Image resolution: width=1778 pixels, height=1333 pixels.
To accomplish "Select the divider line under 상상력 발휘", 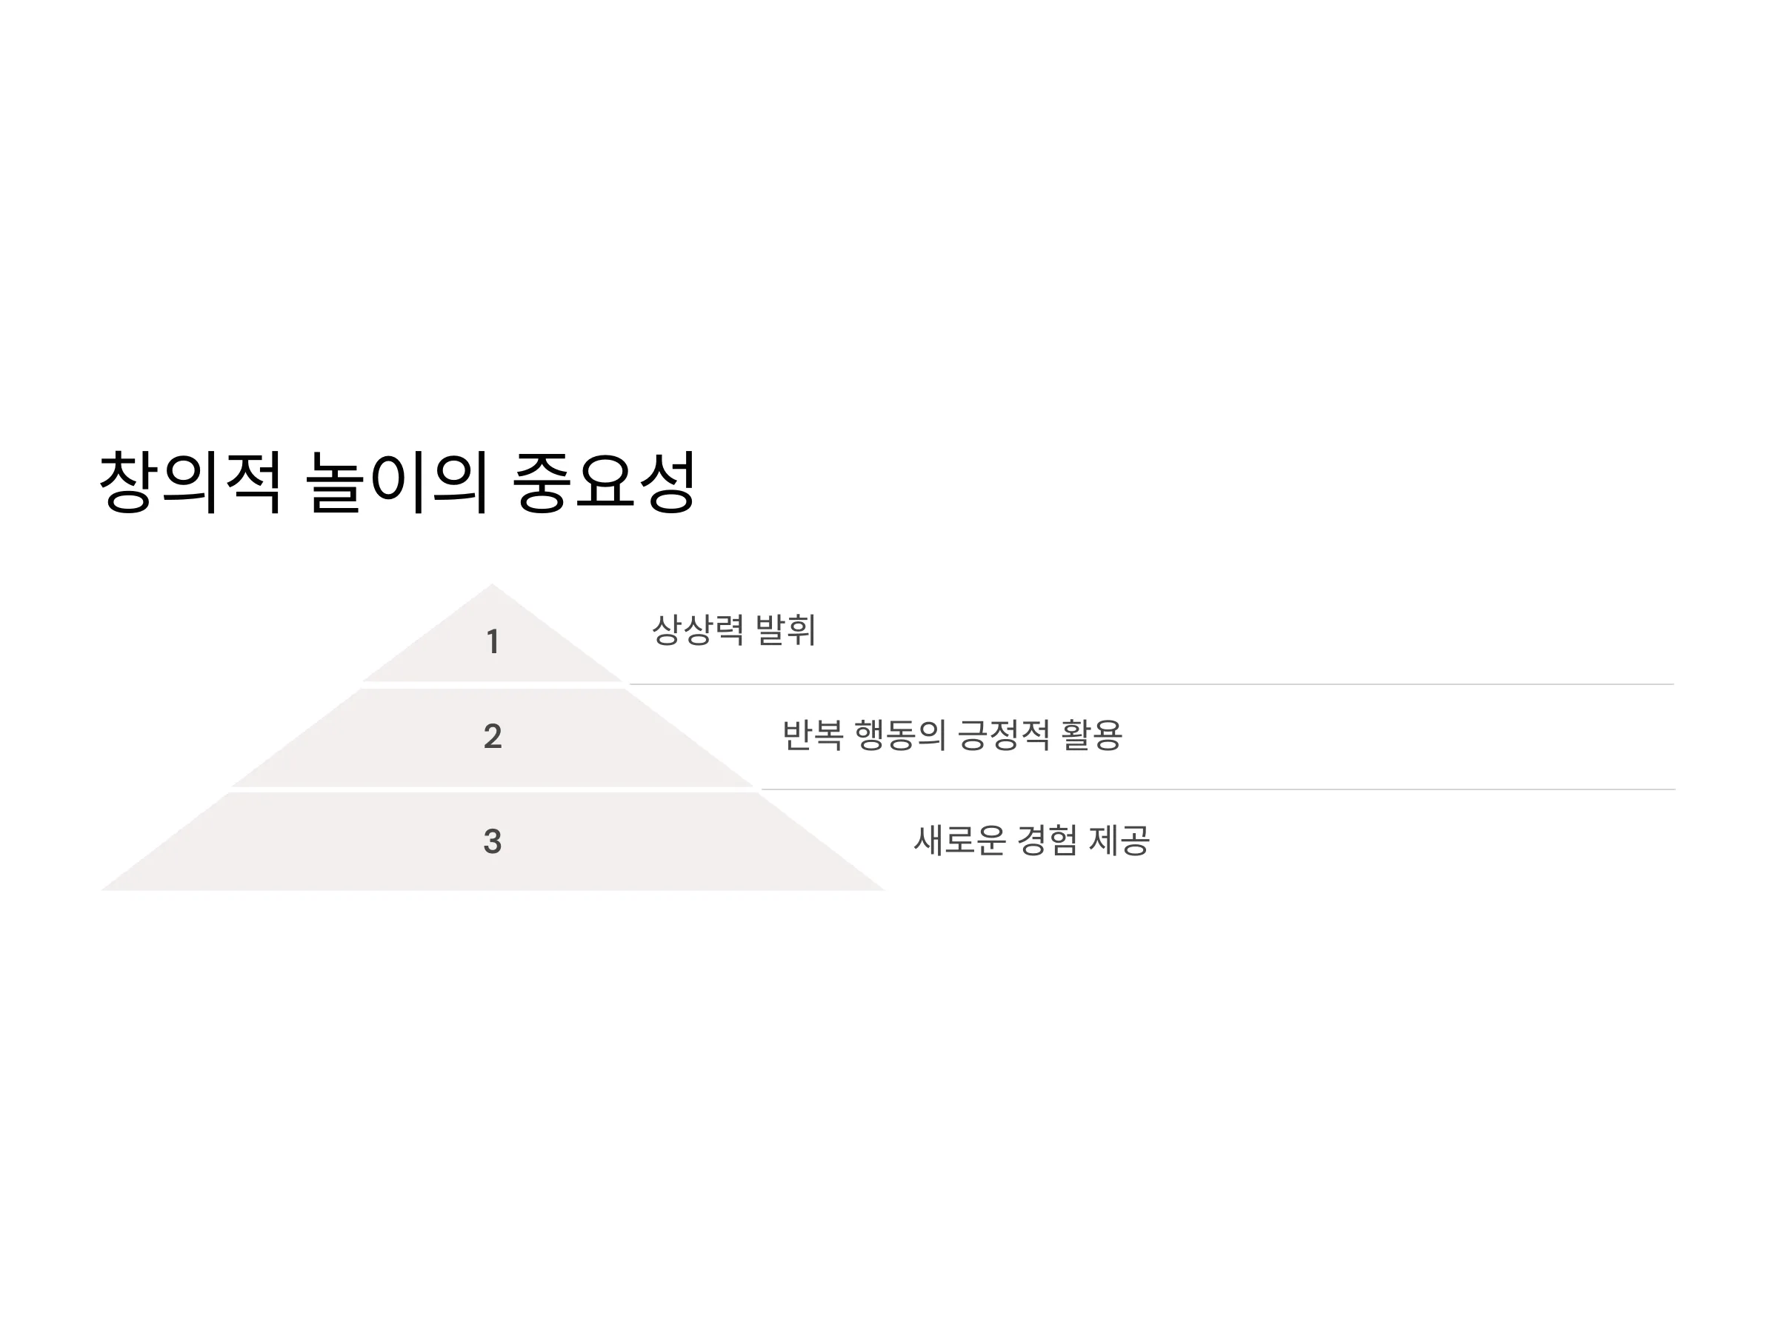I will 1152,684.
